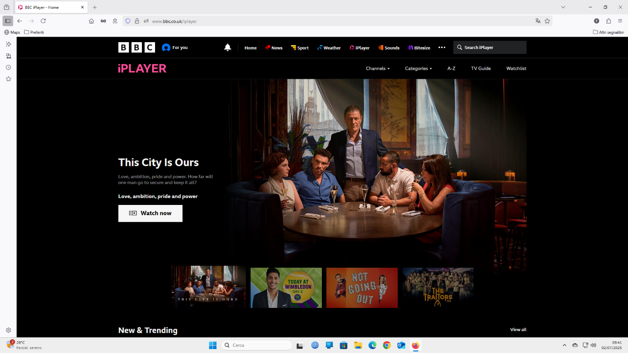Expand the Categories dropdown
This screenshot has width=628, height=353.
[x=419, y=69]
